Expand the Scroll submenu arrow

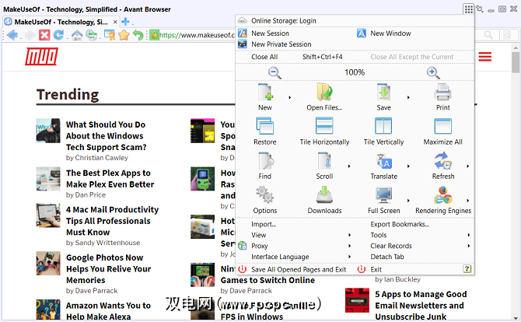[x=349, y=166]
